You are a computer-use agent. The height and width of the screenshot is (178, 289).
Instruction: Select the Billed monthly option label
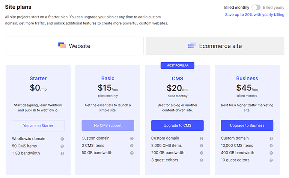click(x=236, y=8)
